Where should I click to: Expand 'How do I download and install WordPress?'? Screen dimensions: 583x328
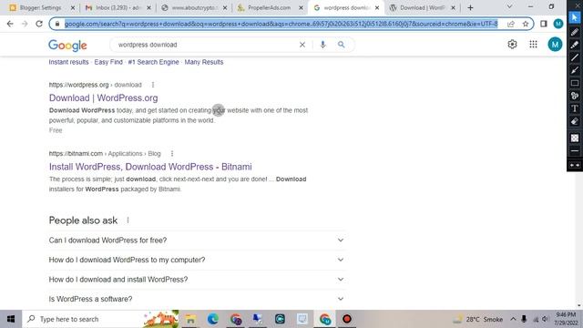click(197, 280)
